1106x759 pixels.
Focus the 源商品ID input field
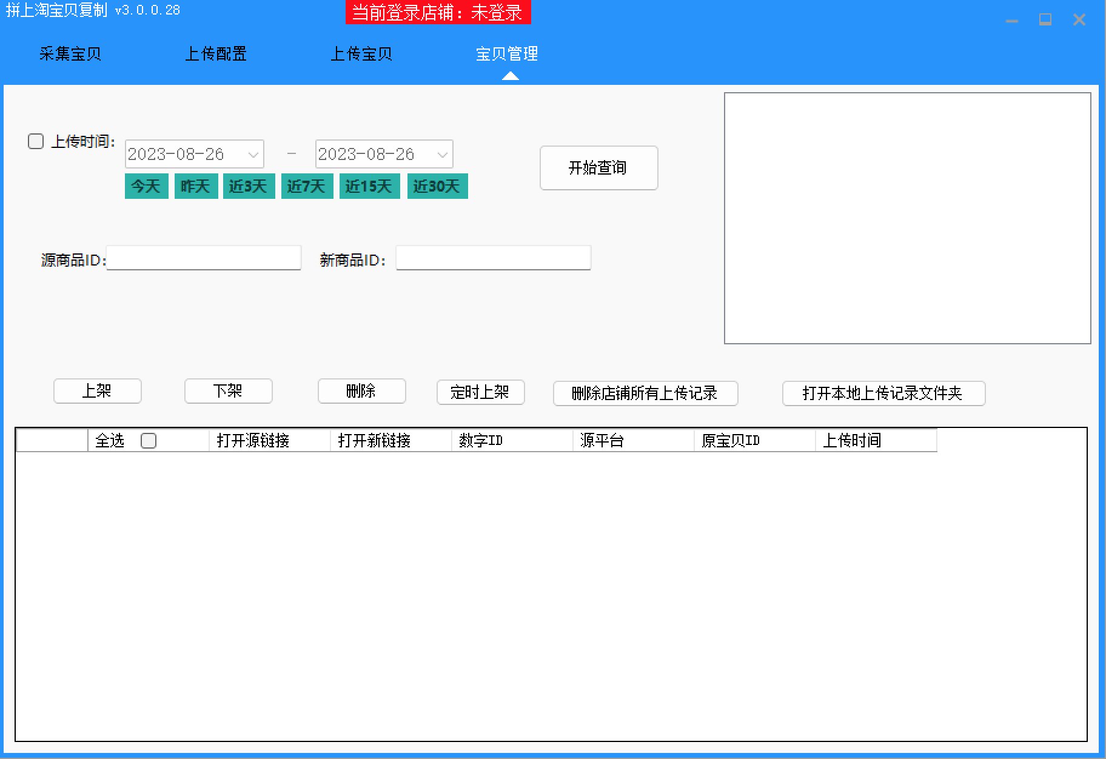coord(204,258)
